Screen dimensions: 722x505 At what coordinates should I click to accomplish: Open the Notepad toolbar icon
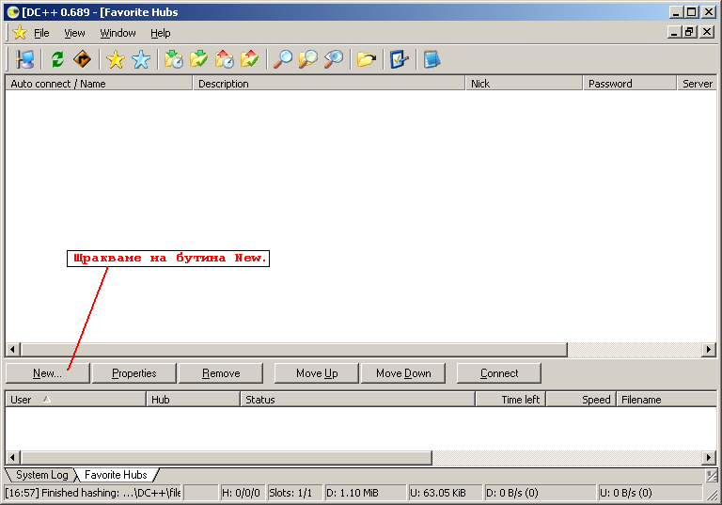pyautogui.click(x=432, y=59)
